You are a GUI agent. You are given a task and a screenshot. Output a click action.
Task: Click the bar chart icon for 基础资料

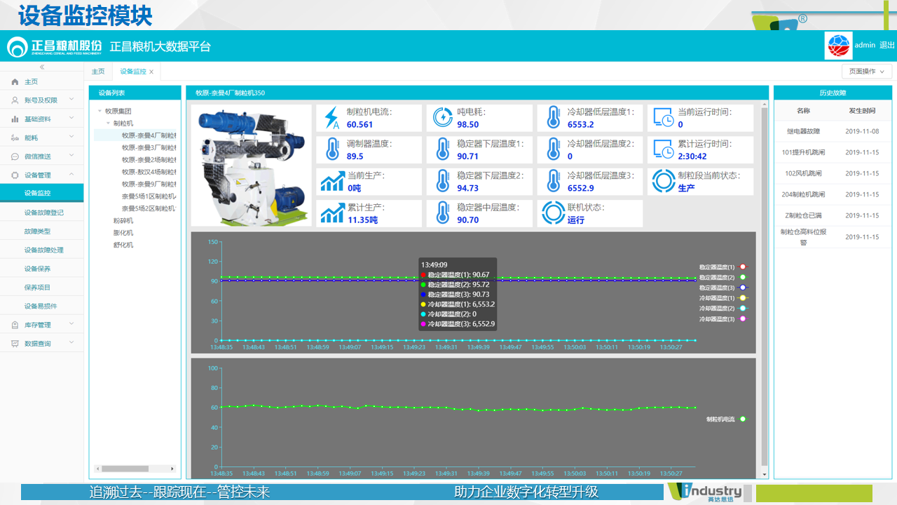click(x=15, y=119)
